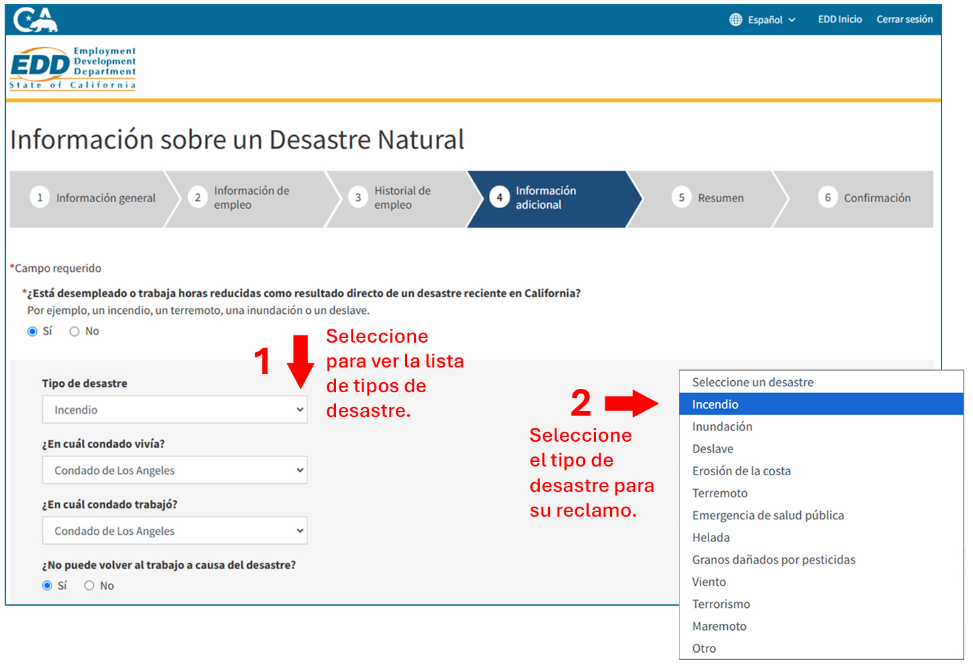
Task: Click the EDD Inicio link
Action: (840, 19)
